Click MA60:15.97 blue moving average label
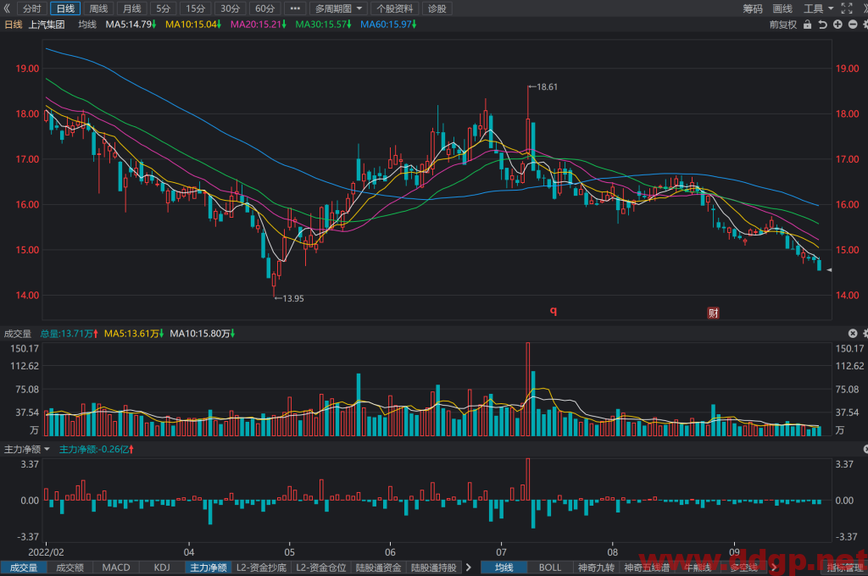The image size is (868, 576). coord(388,25)
